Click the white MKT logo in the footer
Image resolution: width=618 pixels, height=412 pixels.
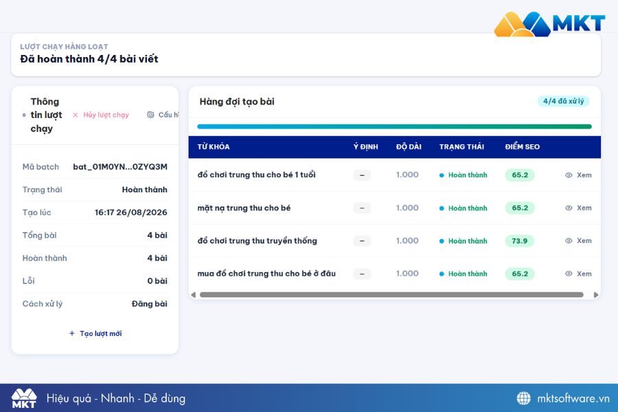click(24, 398)
